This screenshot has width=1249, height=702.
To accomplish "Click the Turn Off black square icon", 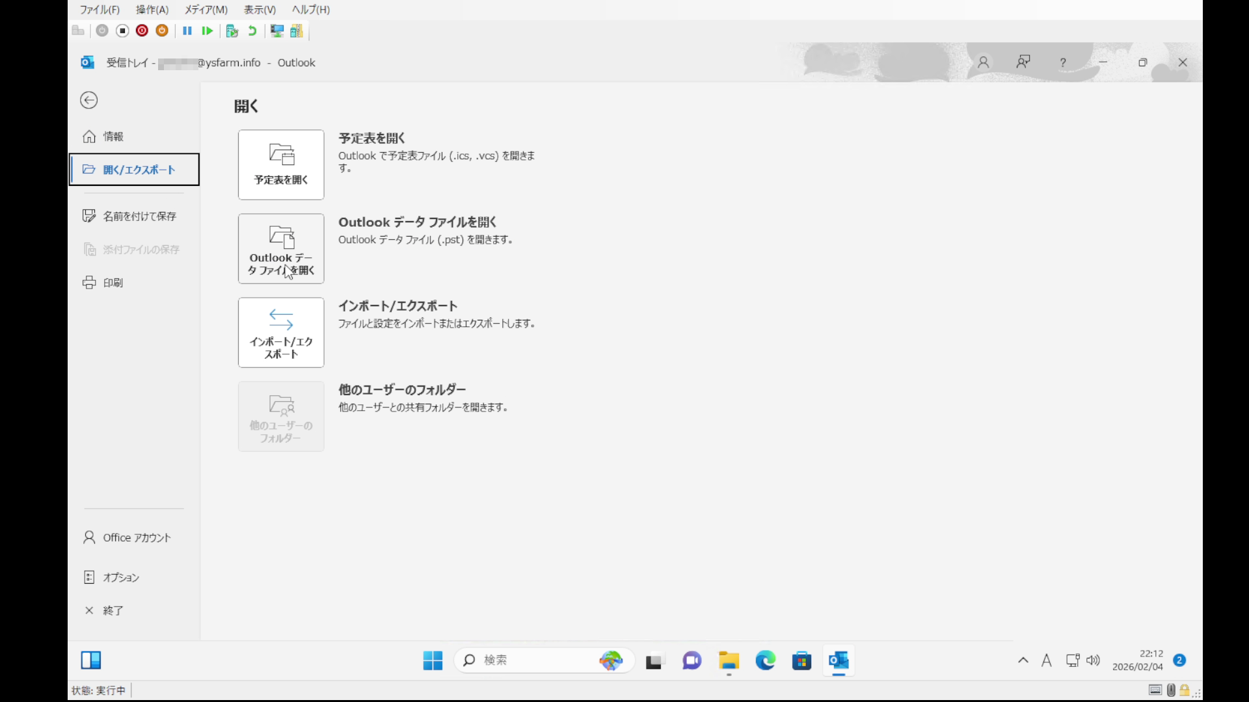I will 122,31.
